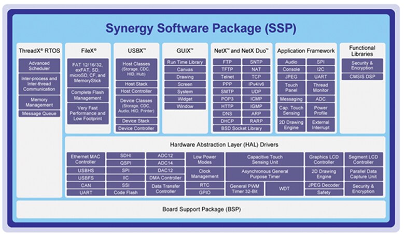Select the SNTP block
Image resolution: width=405 pixels, height=234 pixels.
pyautogui.click(x=256, y=62)
